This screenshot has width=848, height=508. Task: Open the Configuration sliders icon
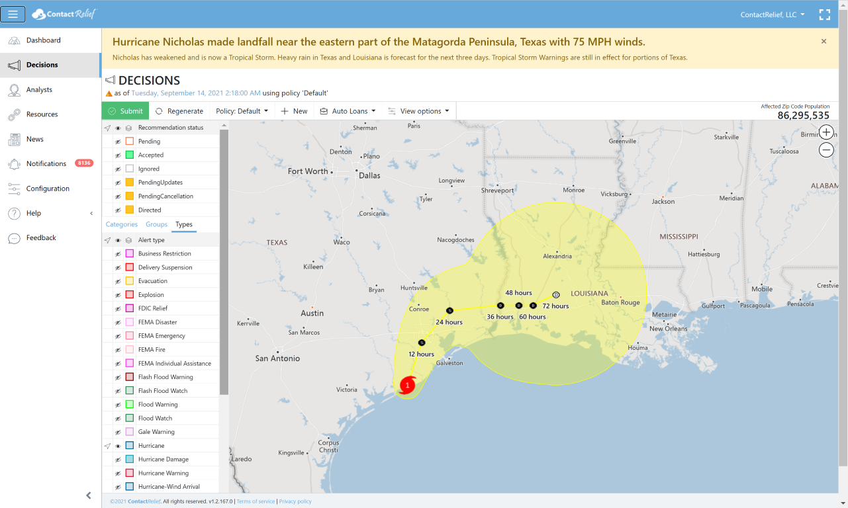click(x=14, y=189)
